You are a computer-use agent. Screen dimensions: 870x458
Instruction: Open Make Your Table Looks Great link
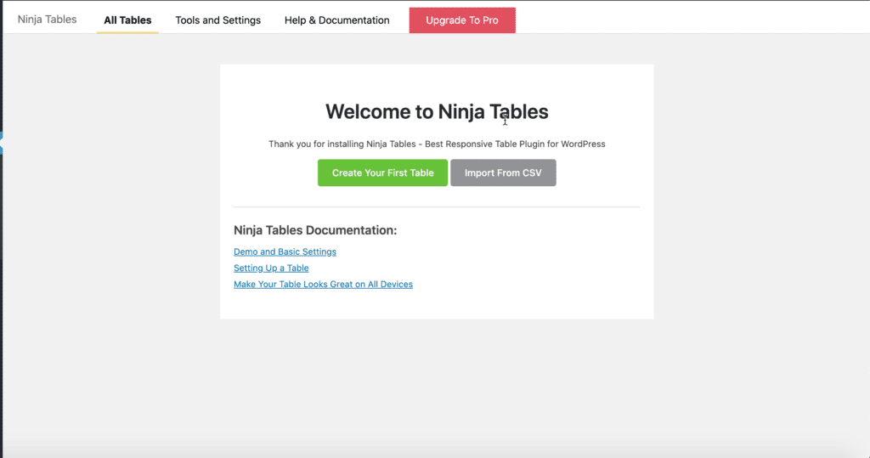pyautogui.click(x=323, y=284)
